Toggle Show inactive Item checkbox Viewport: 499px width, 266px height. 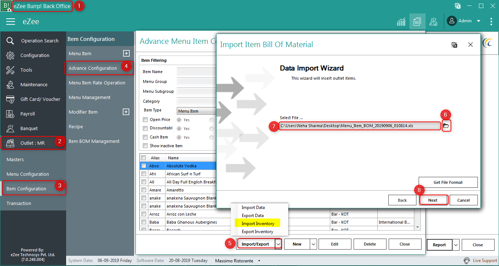point(145,145)
